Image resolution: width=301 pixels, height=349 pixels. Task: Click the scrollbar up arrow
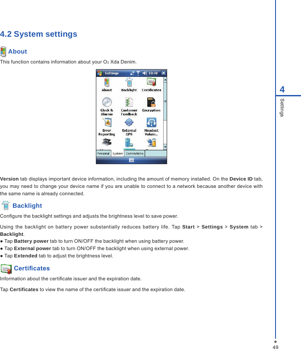pos(165,79)
